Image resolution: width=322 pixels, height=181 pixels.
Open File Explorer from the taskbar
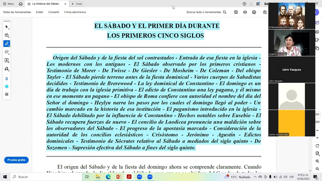pyautogui.click(x=98, y=177)
